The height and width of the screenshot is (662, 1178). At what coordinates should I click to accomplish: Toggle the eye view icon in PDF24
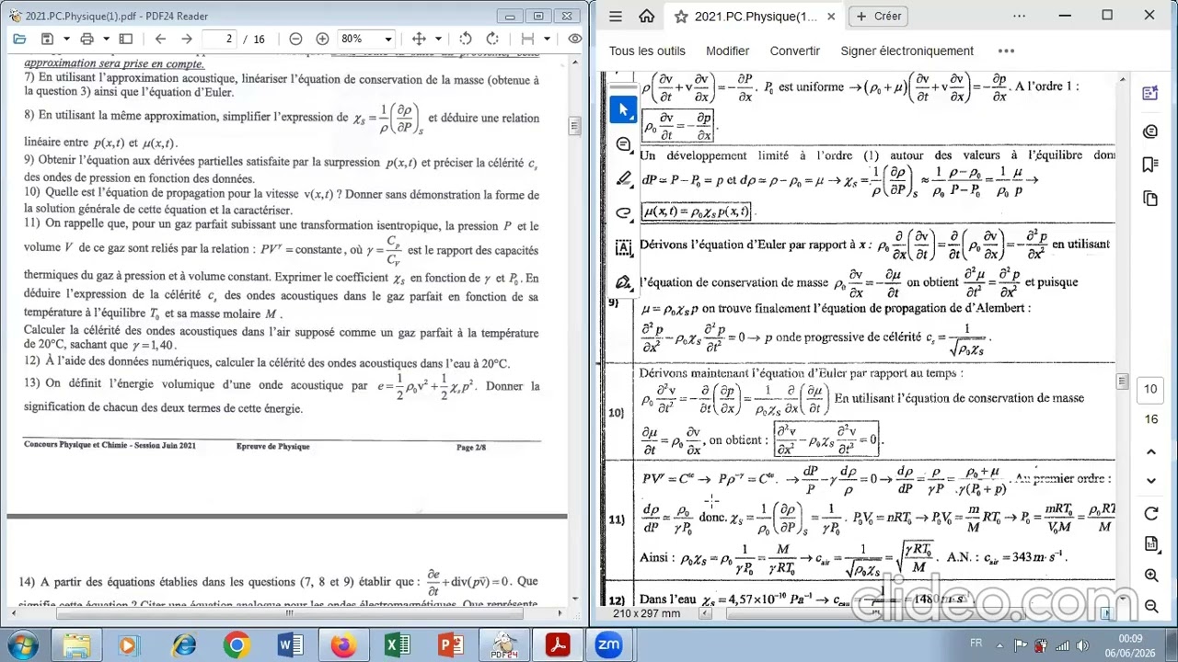pos(575,39)
